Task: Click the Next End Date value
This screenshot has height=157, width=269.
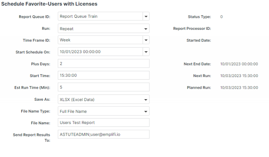Action: tap(239, 64)
